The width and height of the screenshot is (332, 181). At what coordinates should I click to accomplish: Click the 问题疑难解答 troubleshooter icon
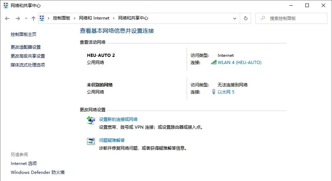(x=91, y=141)
